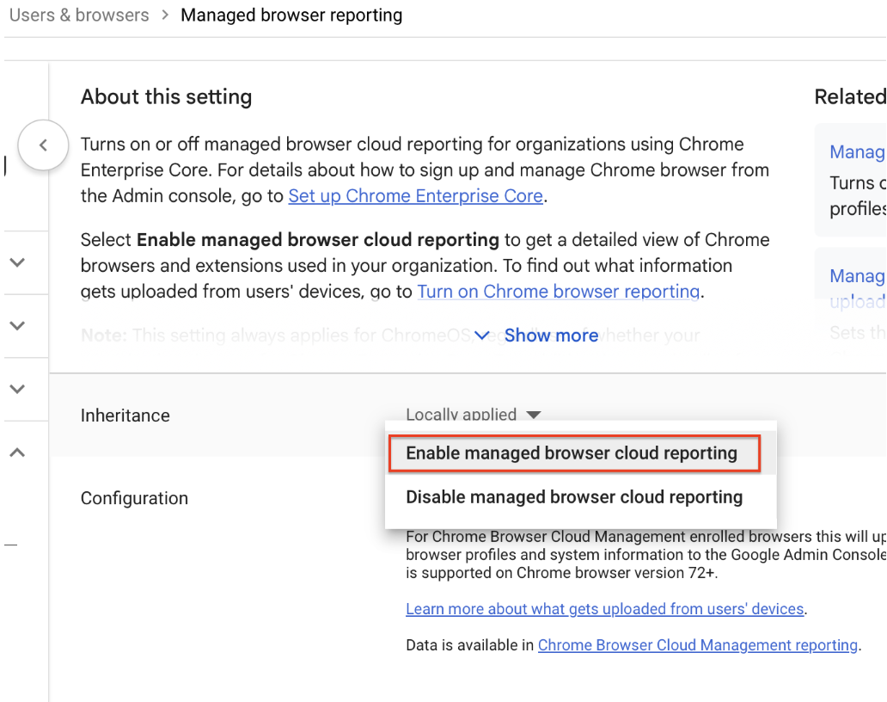
Task: Click the chevron arrow beside Show more
Action: point(481,336)
